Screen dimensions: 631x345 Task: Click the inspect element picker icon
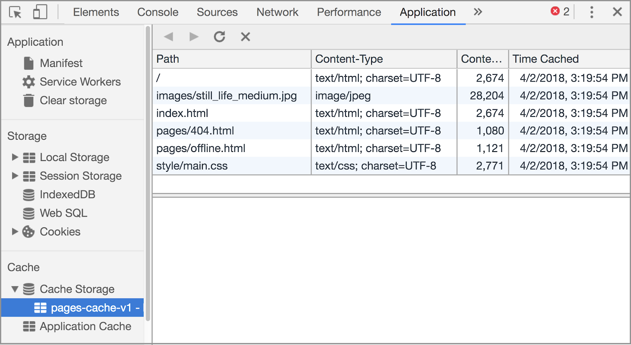(x=15, y=13)
